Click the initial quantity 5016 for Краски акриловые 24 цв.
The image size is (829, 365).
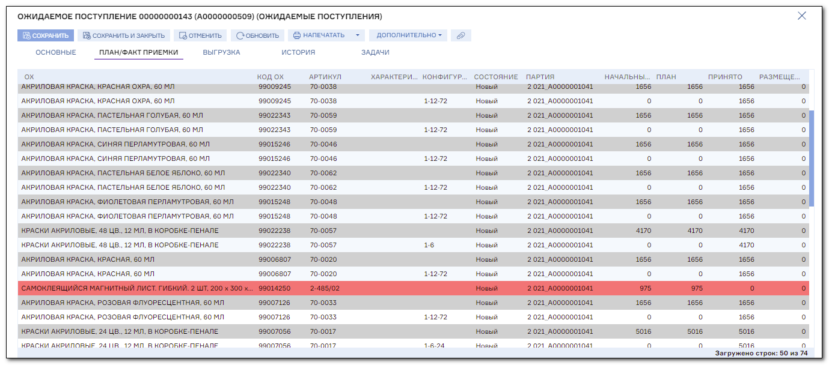coord(643,331)
